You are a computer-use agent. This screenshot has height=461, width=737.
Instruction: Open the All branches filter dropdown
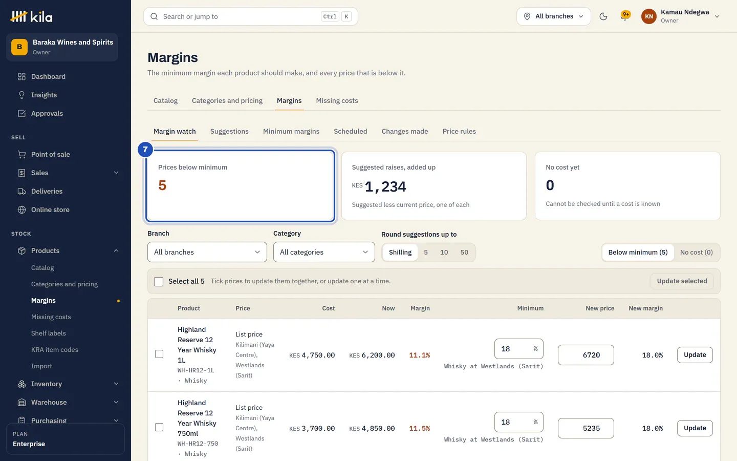pos(207,252)
